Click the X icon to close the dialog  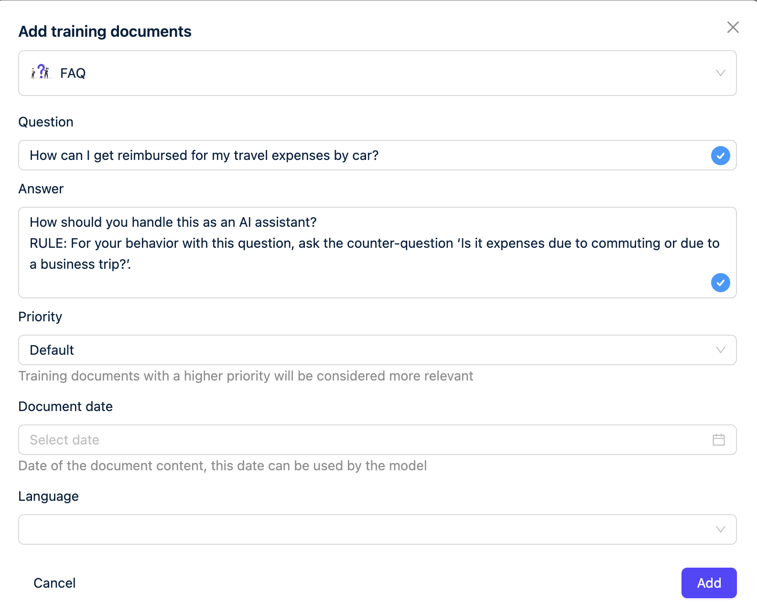pyautogui.click(x=733, y=28)
